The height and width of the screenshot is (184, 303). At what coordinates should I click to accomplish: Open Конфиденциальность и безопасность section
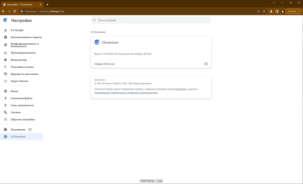(x=22, y=45)
